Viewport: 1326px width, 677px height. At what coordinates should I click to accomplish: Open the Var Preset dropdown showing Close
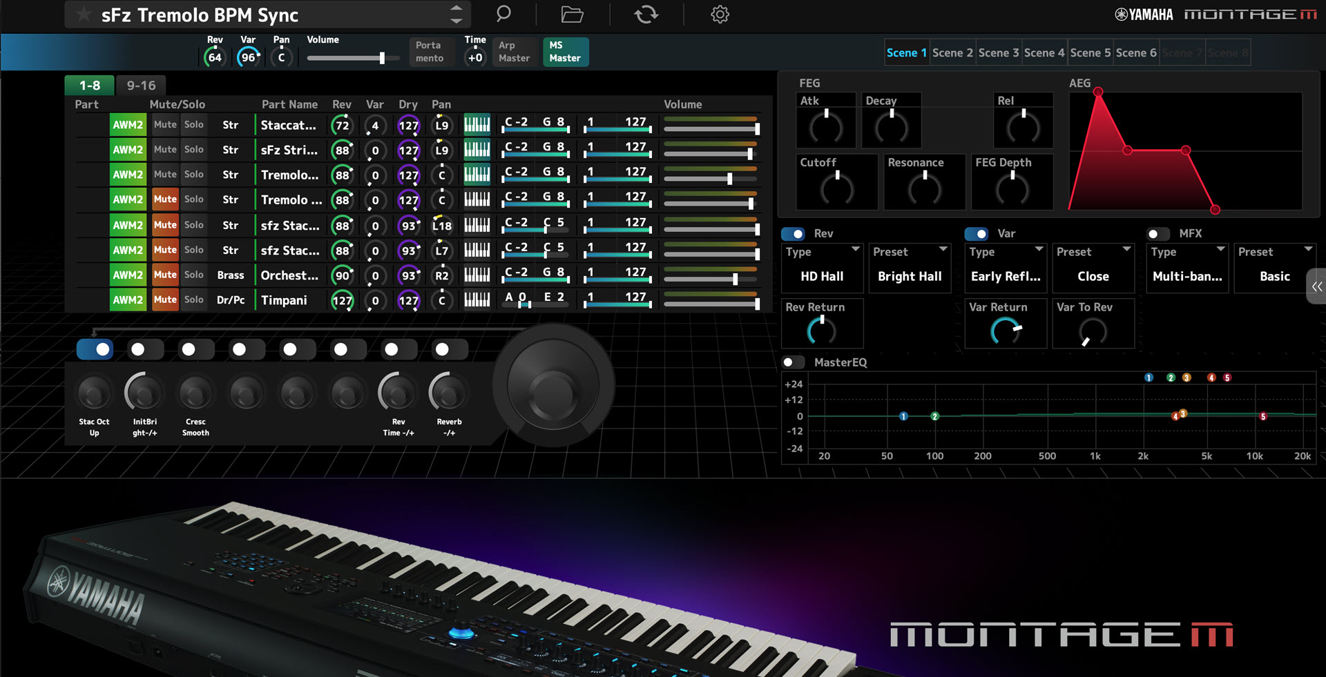[x=1093, y=268]
